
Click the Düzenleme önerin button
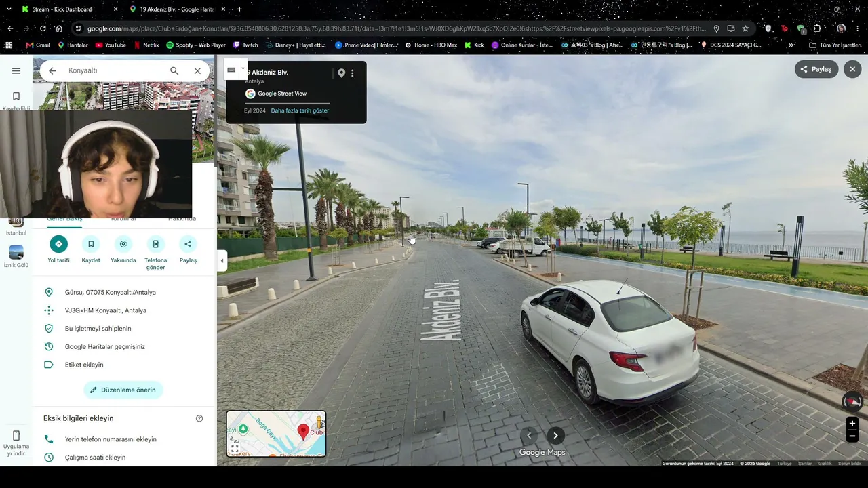tap(123, 390)
